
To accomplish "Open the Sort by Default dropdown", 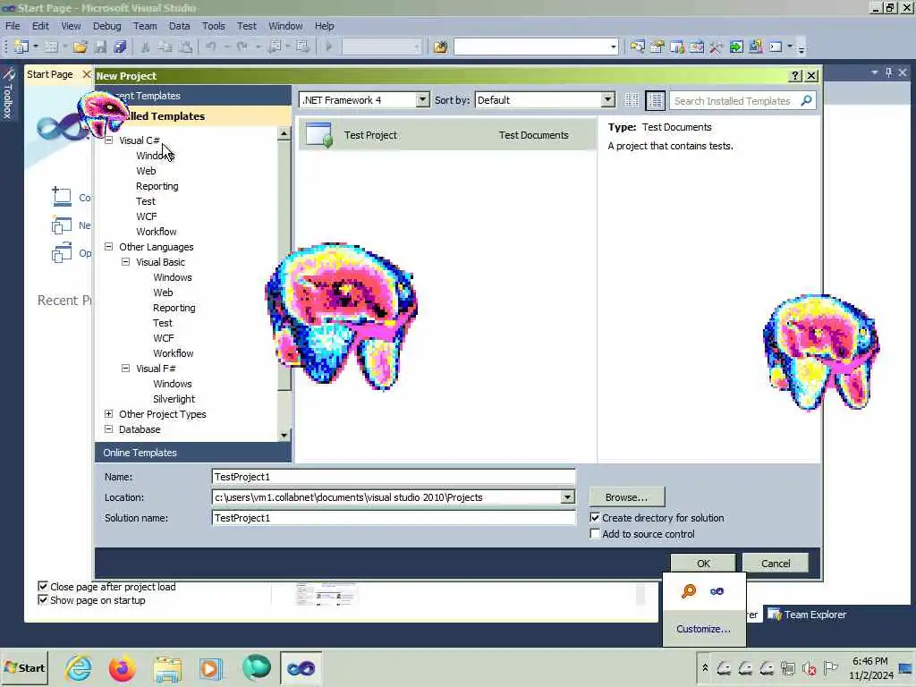I will click(x=607, y=100).
